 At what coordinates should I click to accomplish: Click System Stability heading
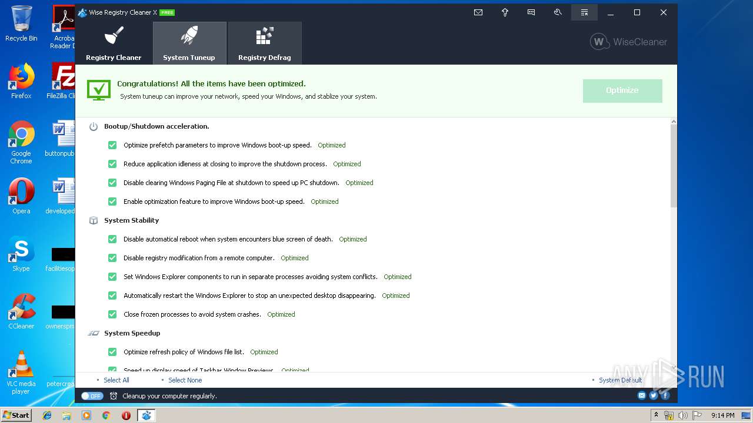(132, 220)
